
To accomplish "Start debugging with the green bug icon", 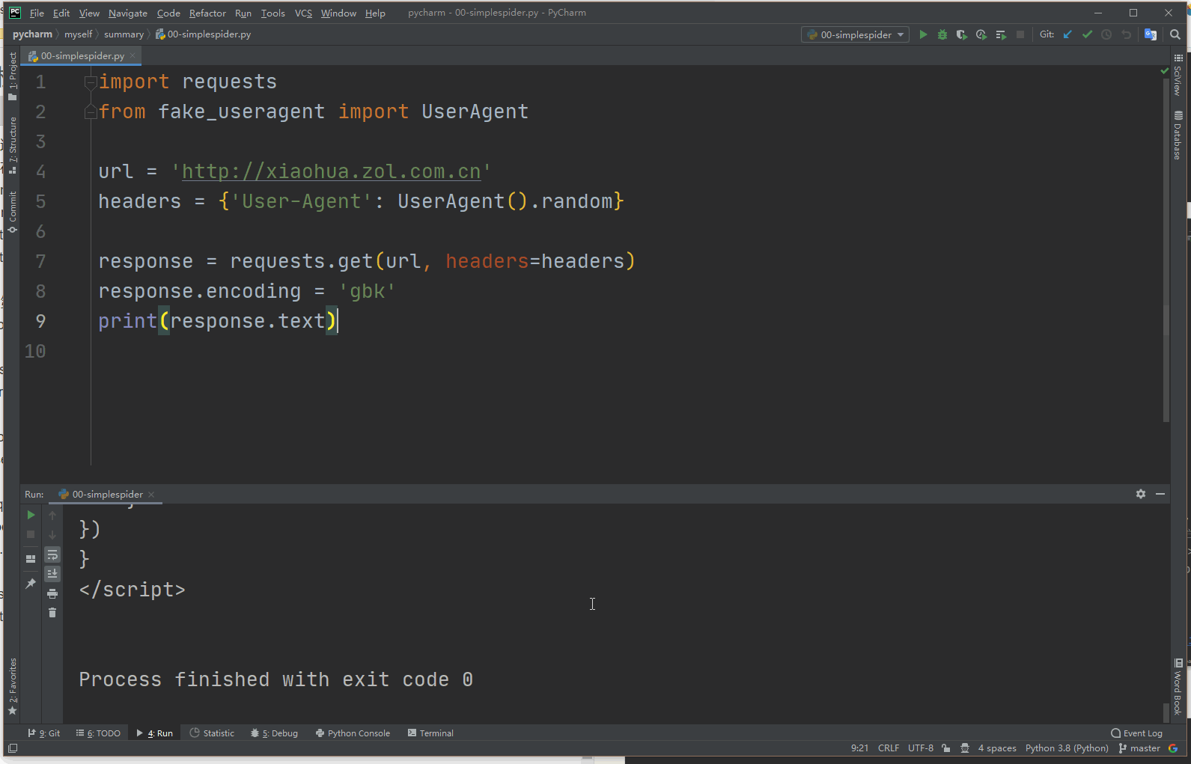I will (x=942, y=34).
